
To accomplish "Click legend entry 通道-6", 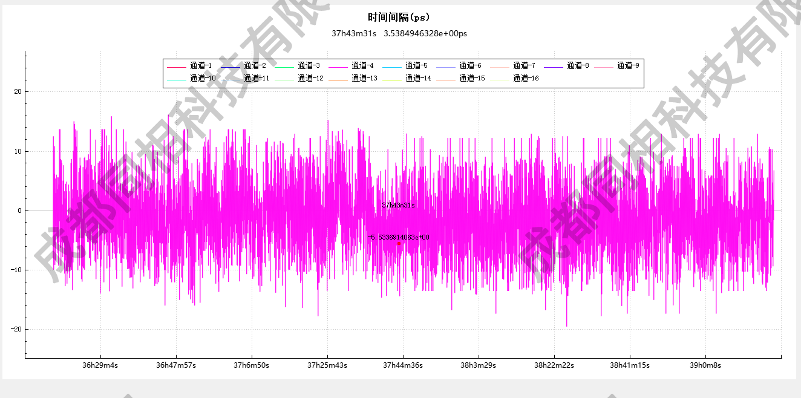I will (469, 65).
